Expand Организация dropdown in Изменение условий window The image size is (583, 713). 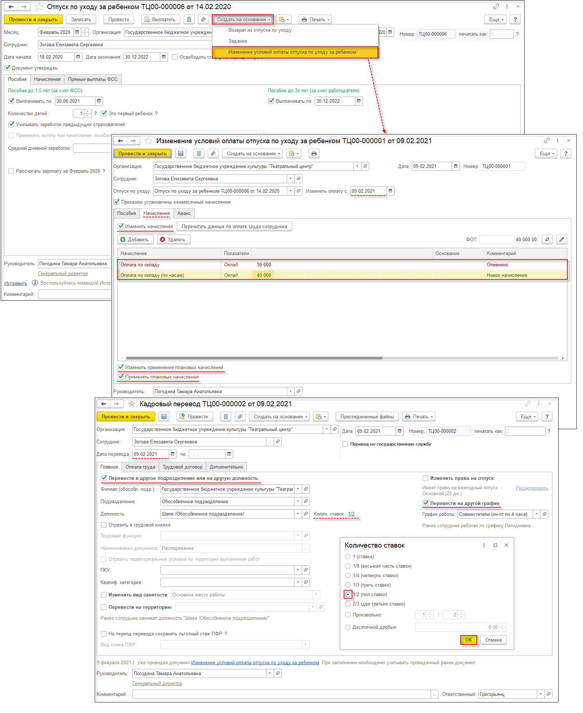tap(357, 166)
